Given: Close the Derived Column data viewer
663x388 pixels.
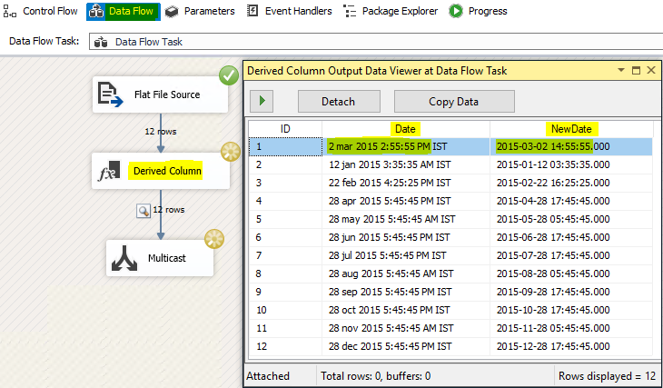Looking at the screenshot, I should point(651,70).
